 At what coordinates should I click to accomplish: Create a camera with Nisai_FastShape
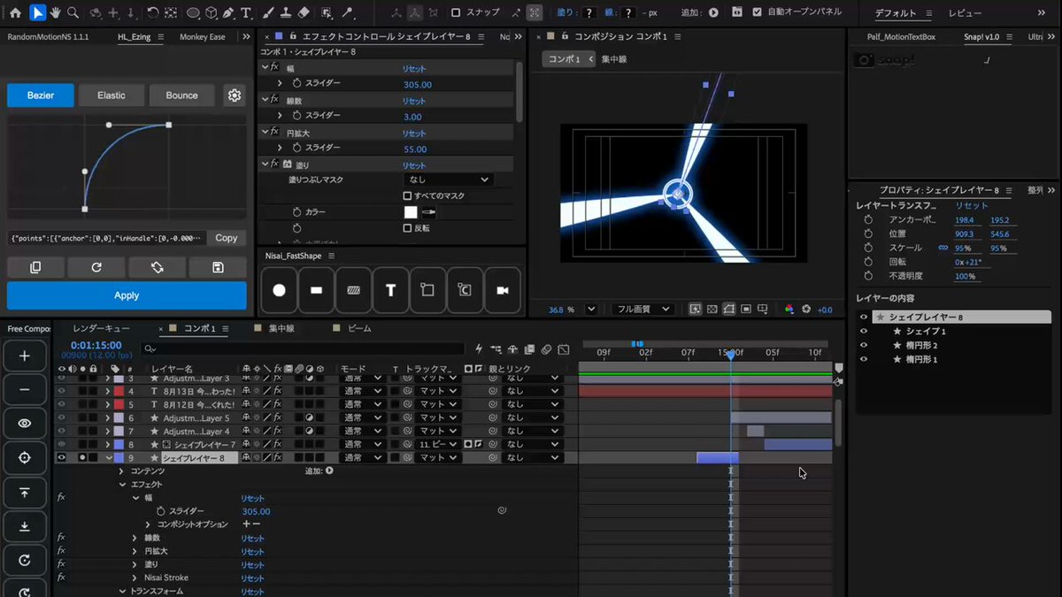(x=502, y=290)
